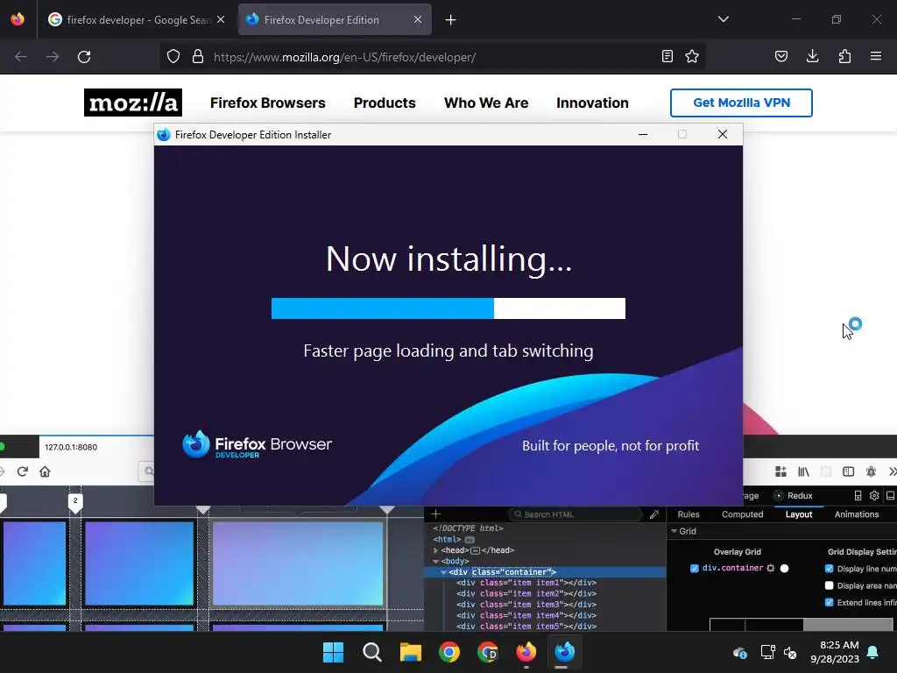The height and width of the screenshot is (673, 897).
Task: Show site security info via the padlock
Action: 198,57
